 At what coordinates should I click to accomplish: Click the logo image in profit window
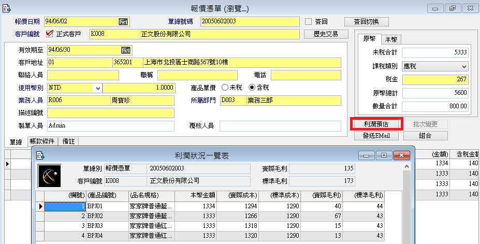(x=50, y=175)
